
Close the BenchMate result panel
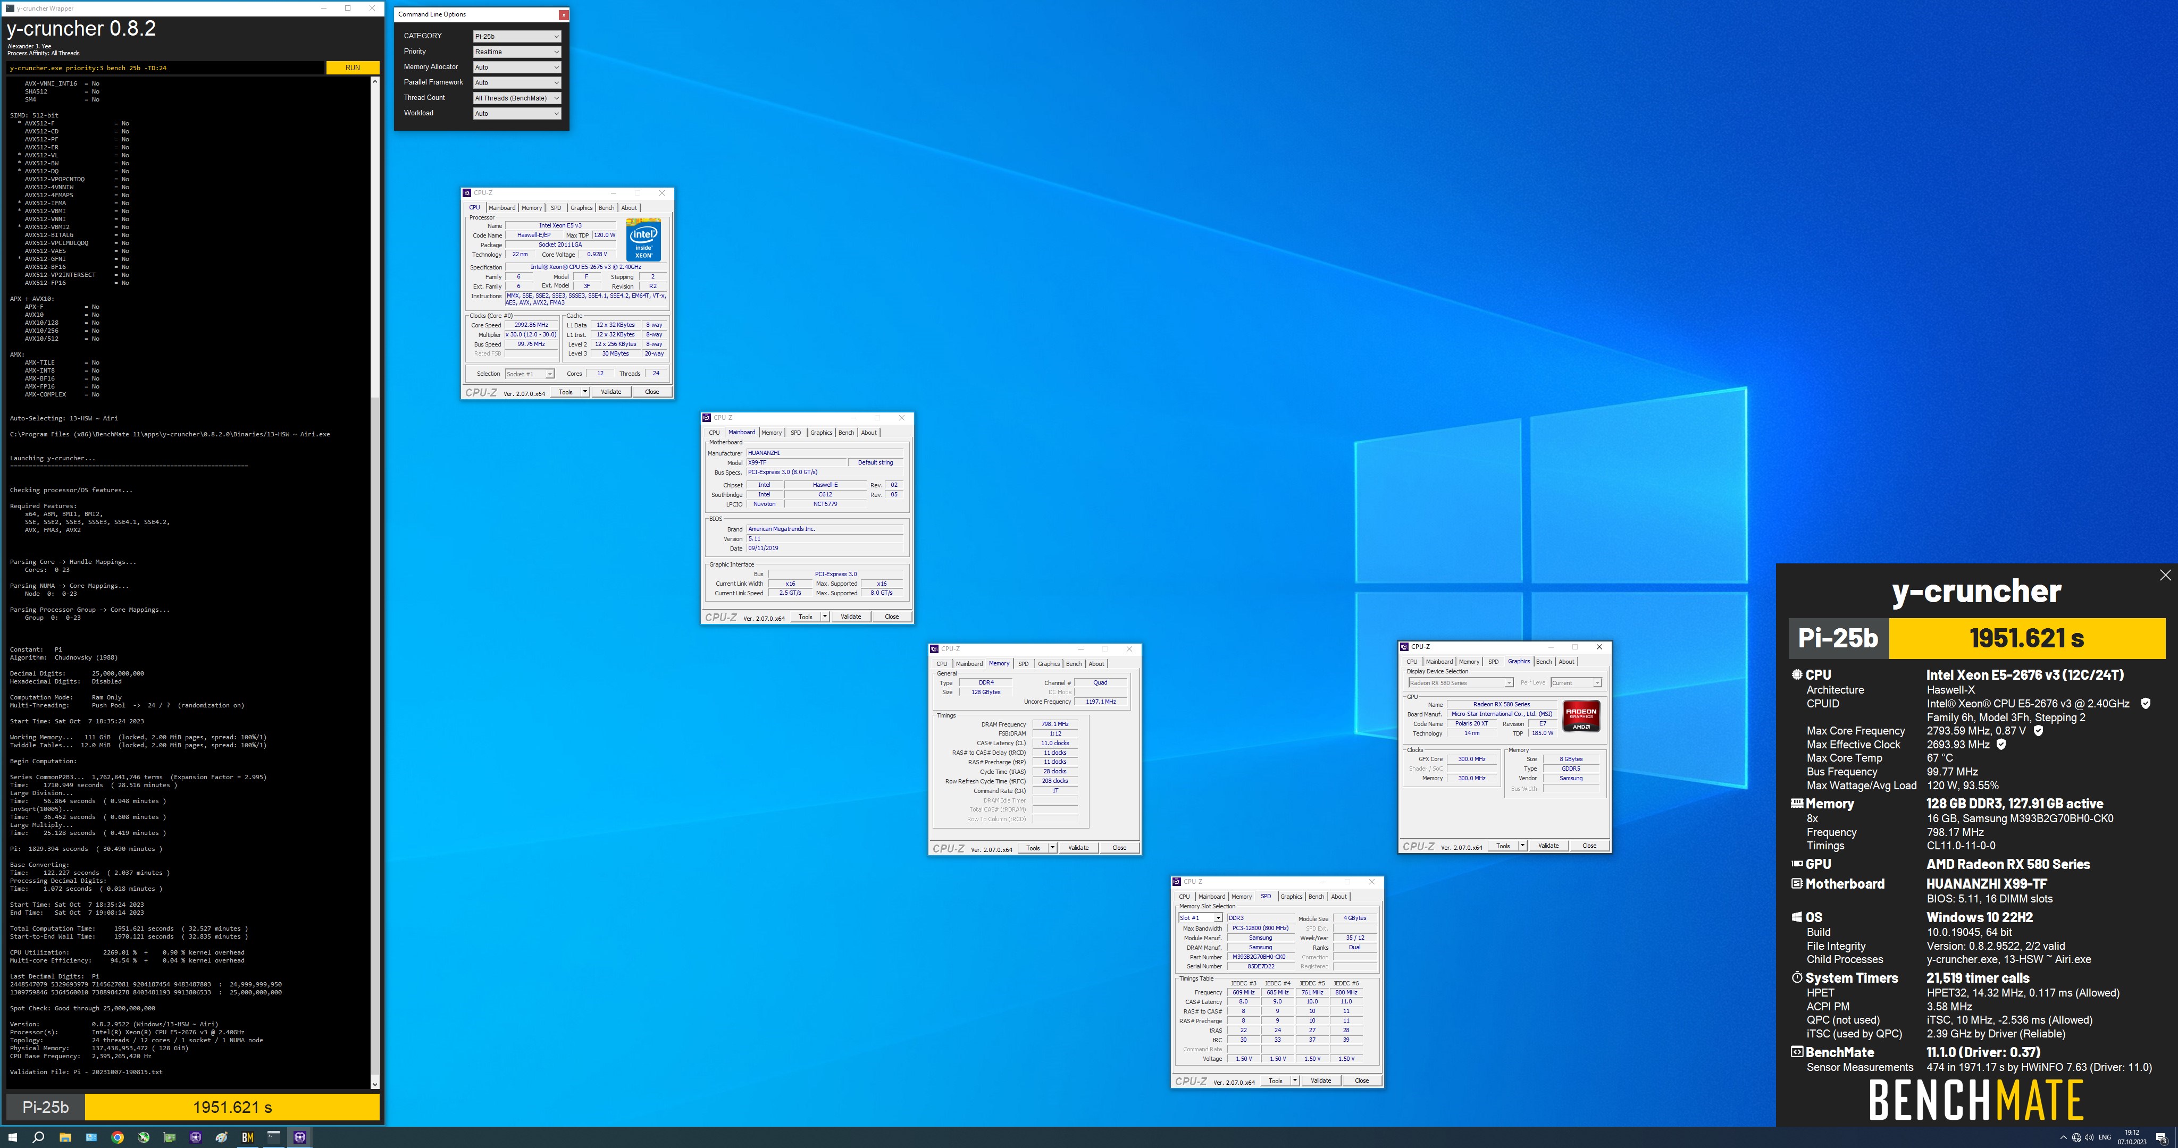coord(2165,575)
